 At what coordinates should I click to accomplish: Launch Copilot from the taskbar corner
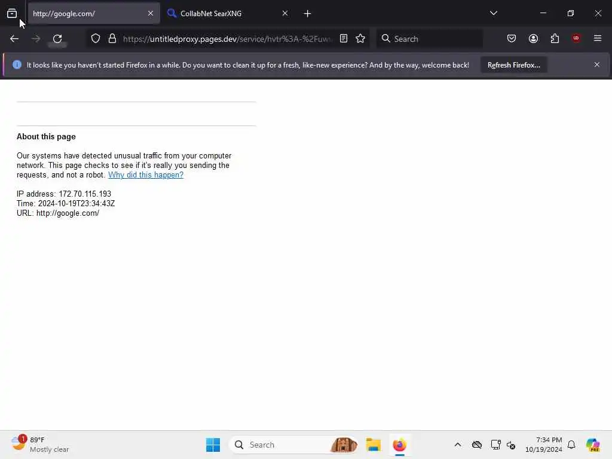(x=593, y=445)
